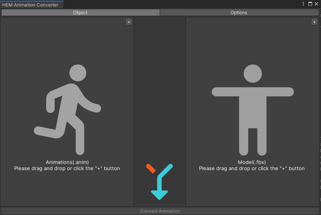Click the Animations(.anim) label text
The height and width of the screenshot is (215, 321).
pos(67,162)
